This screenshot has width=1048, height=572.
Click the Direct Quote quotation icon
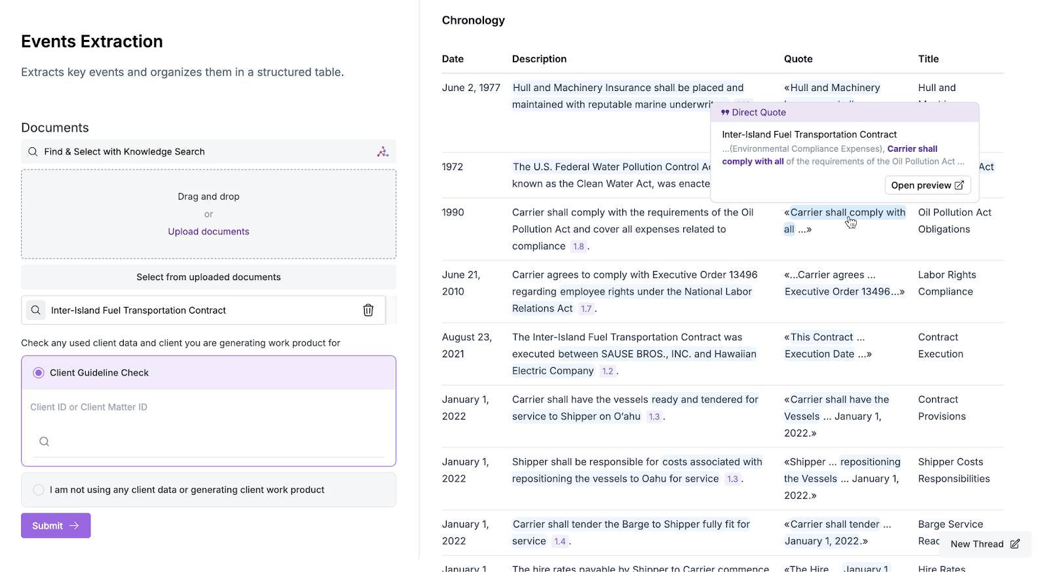(725, 113)
